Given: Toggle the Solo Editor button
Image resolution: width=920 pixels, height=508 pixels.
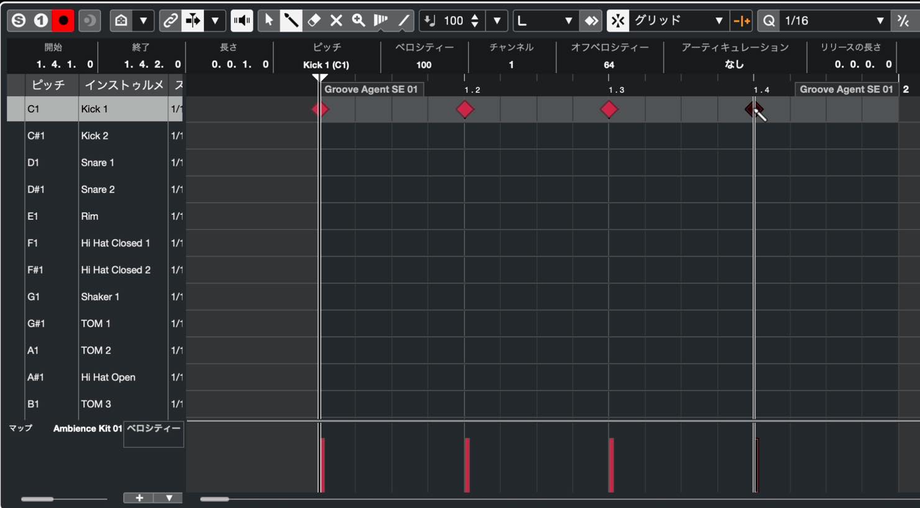Looking at the screenshot, I should point(19,20).
